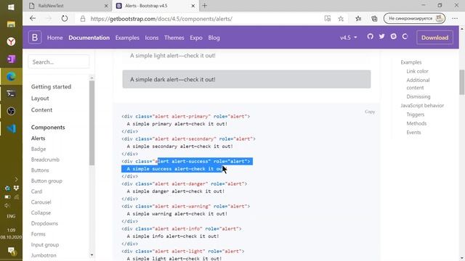Click the site lock icon in address bar
The image size is (465, 261).
(83, 19)
